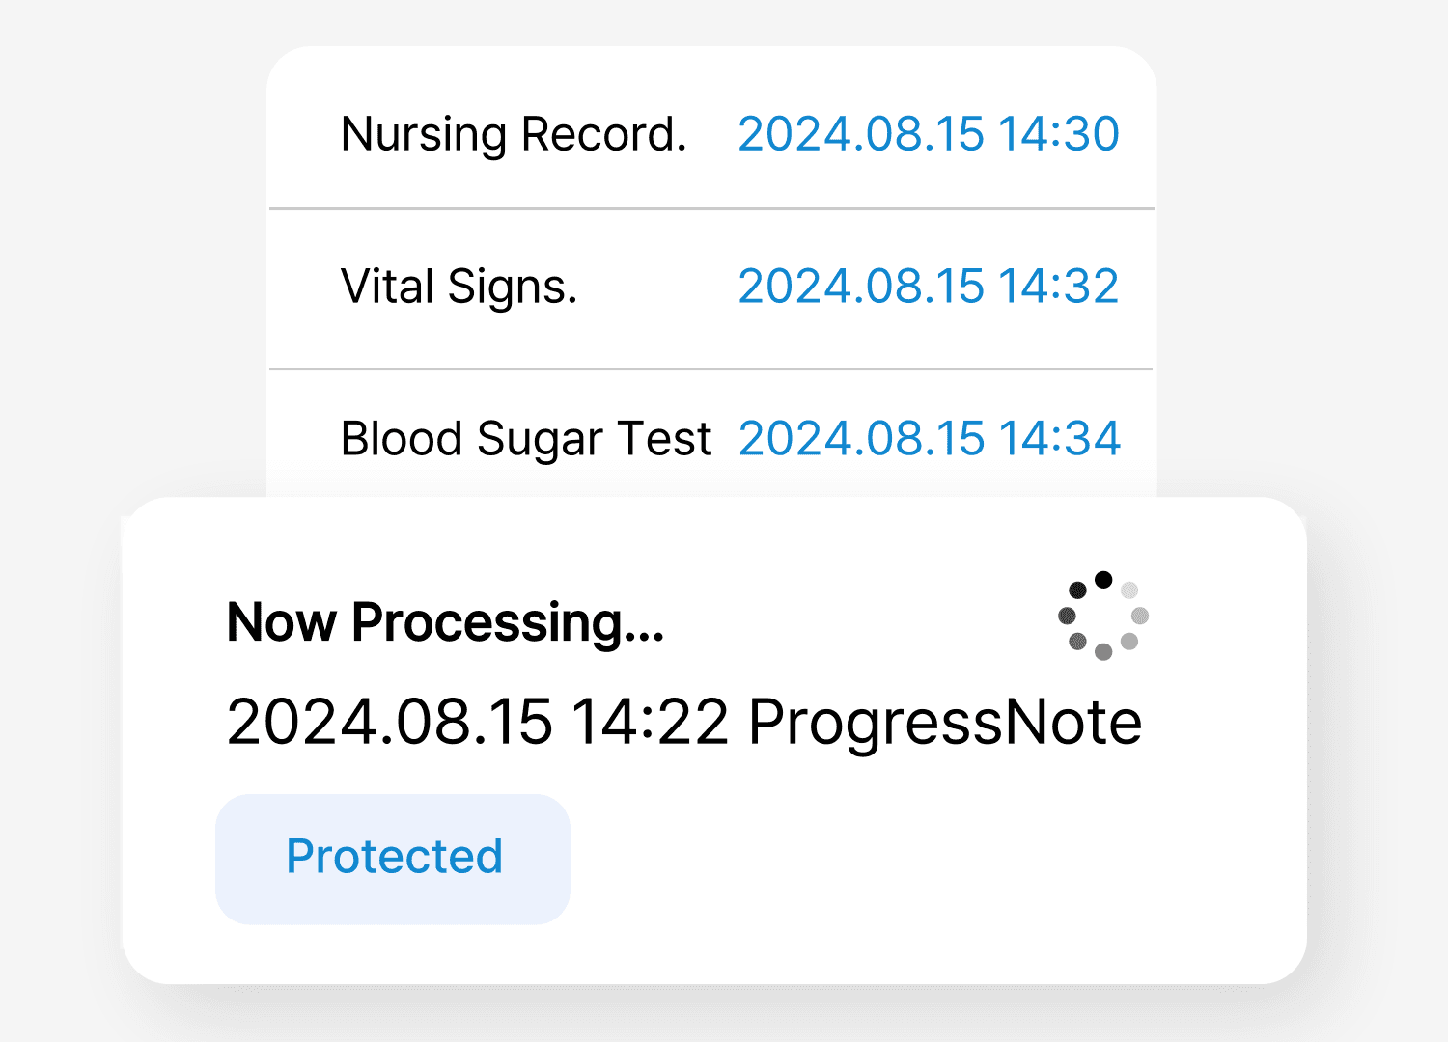This screenshot has width=1448, height=1042.
Task: Click the 2024.08.15 14:30 timestamp link
Action: (929, 133)
